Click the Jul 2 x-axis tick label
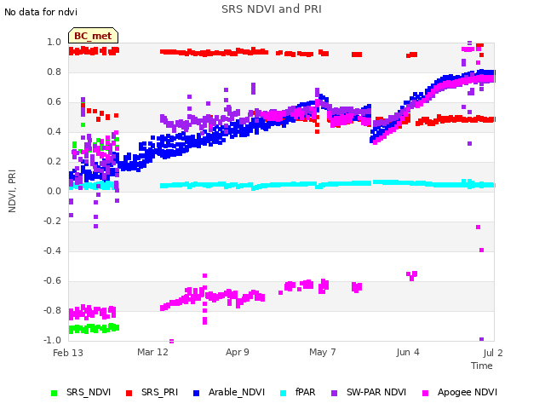Viewport: 545px width, 409px height. click(493, 353)
